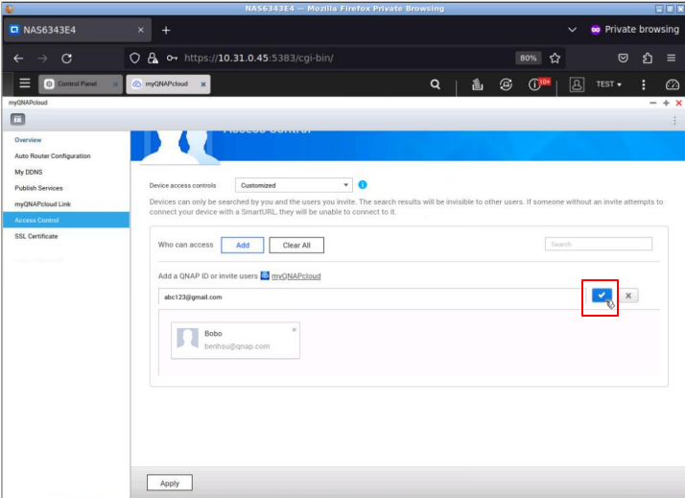This screenshot has width=685, height=498.
Task: Open SSL Certificate in the sidebar
Action: 35,236
